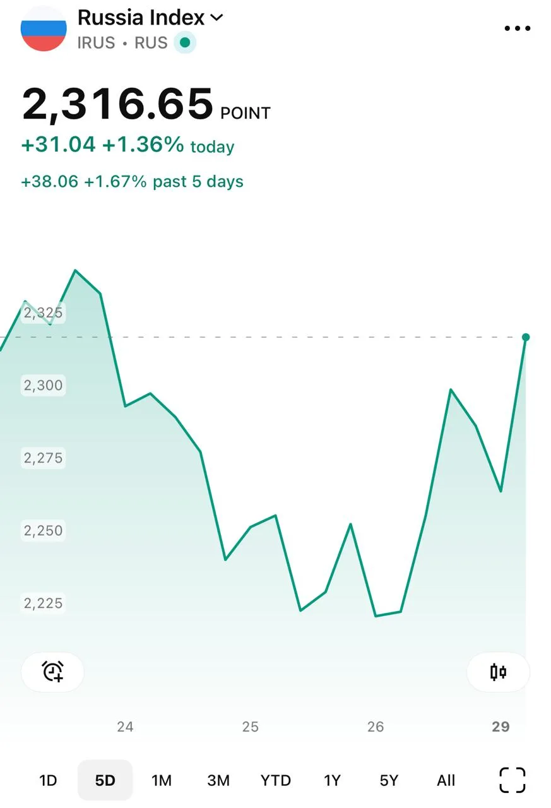551x808 pixels.
Task: Tap the 2,316.65 POINT price value
Action: (x=146, y=104)
